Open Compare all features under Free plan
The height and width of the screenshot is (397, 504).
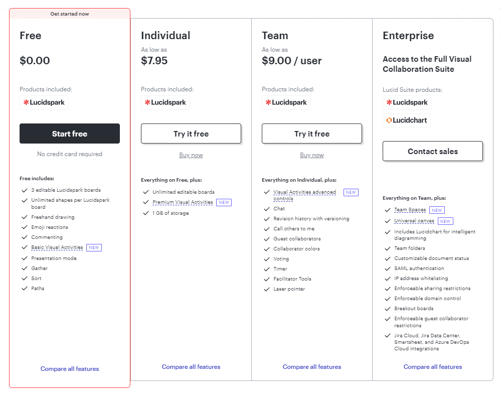(70, 369)
